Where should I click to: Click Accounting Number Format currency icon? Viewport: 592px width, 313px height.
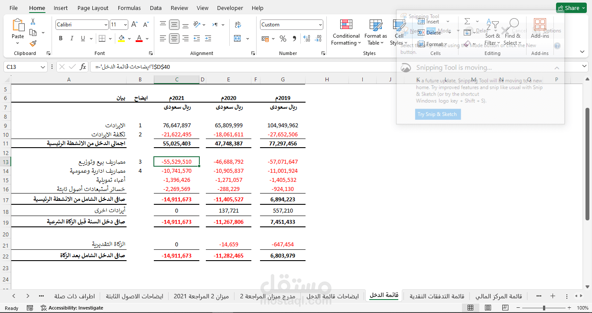pyautogui.click(x=265, y=39)
